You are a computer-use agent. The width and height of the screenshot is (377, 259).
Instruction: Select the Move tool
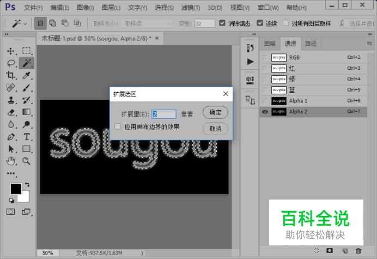[10, 51]
